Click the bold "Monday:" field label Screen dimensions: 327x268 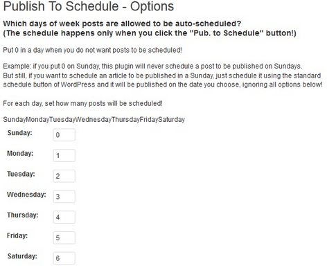coord(20,154)
